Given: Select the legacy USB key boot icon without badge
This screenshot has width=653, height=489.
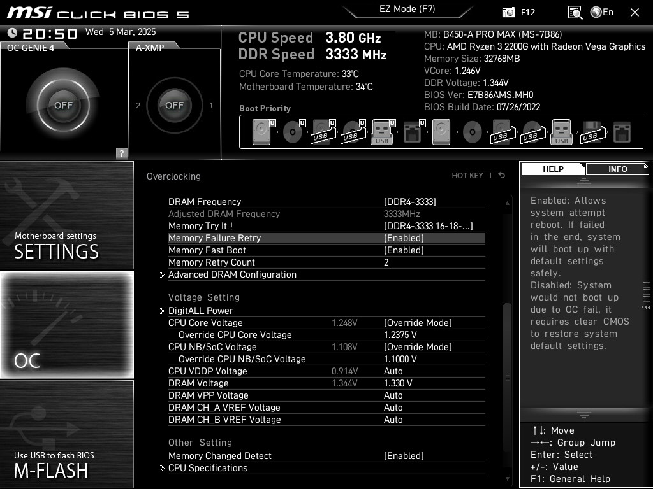Looking at the screenshot, I should click(x=561, y=132).
